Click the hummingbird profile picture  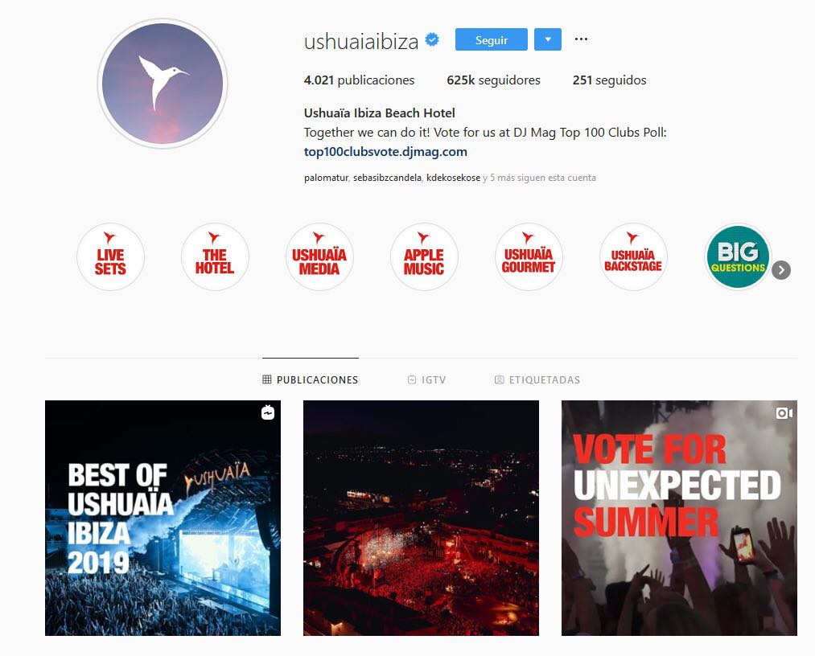point(163,84)
